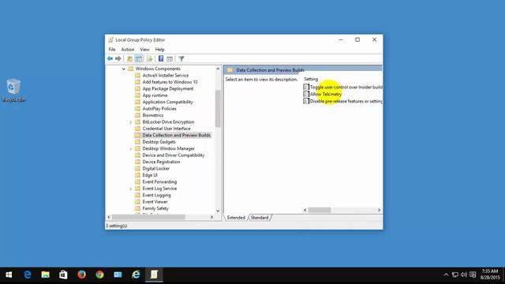Viewport: 505px width, 284px height.
Task: Select Event Forwarding folder
Action: pyautogui.click(x=159, y=182)
